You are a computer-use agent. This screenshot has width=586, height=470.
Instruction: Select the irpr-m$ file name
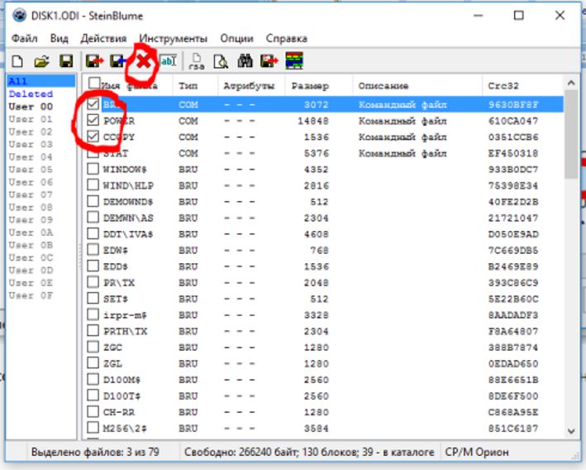tap(125, 315)
